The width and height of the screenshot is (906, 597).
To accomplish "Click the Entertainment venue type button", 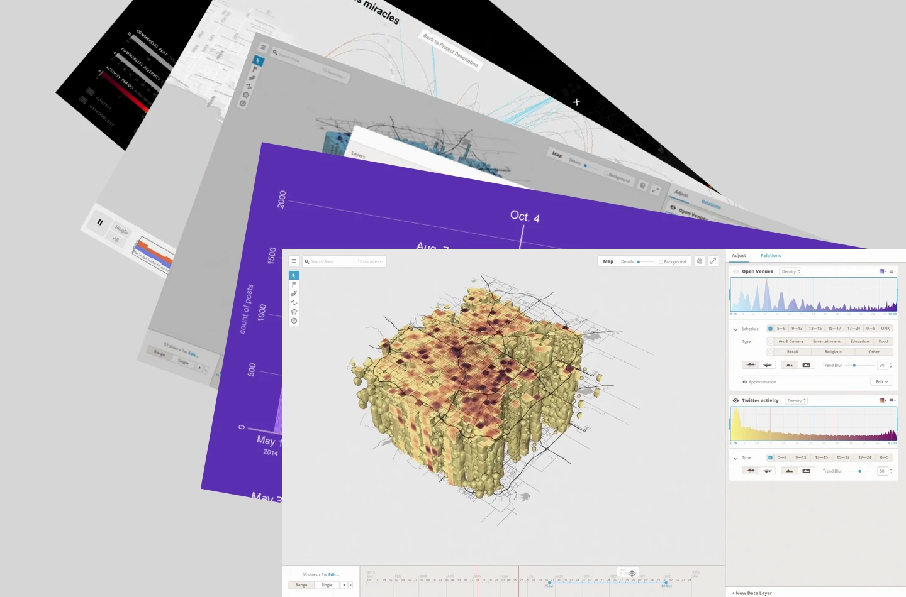I will click(826, 342).
